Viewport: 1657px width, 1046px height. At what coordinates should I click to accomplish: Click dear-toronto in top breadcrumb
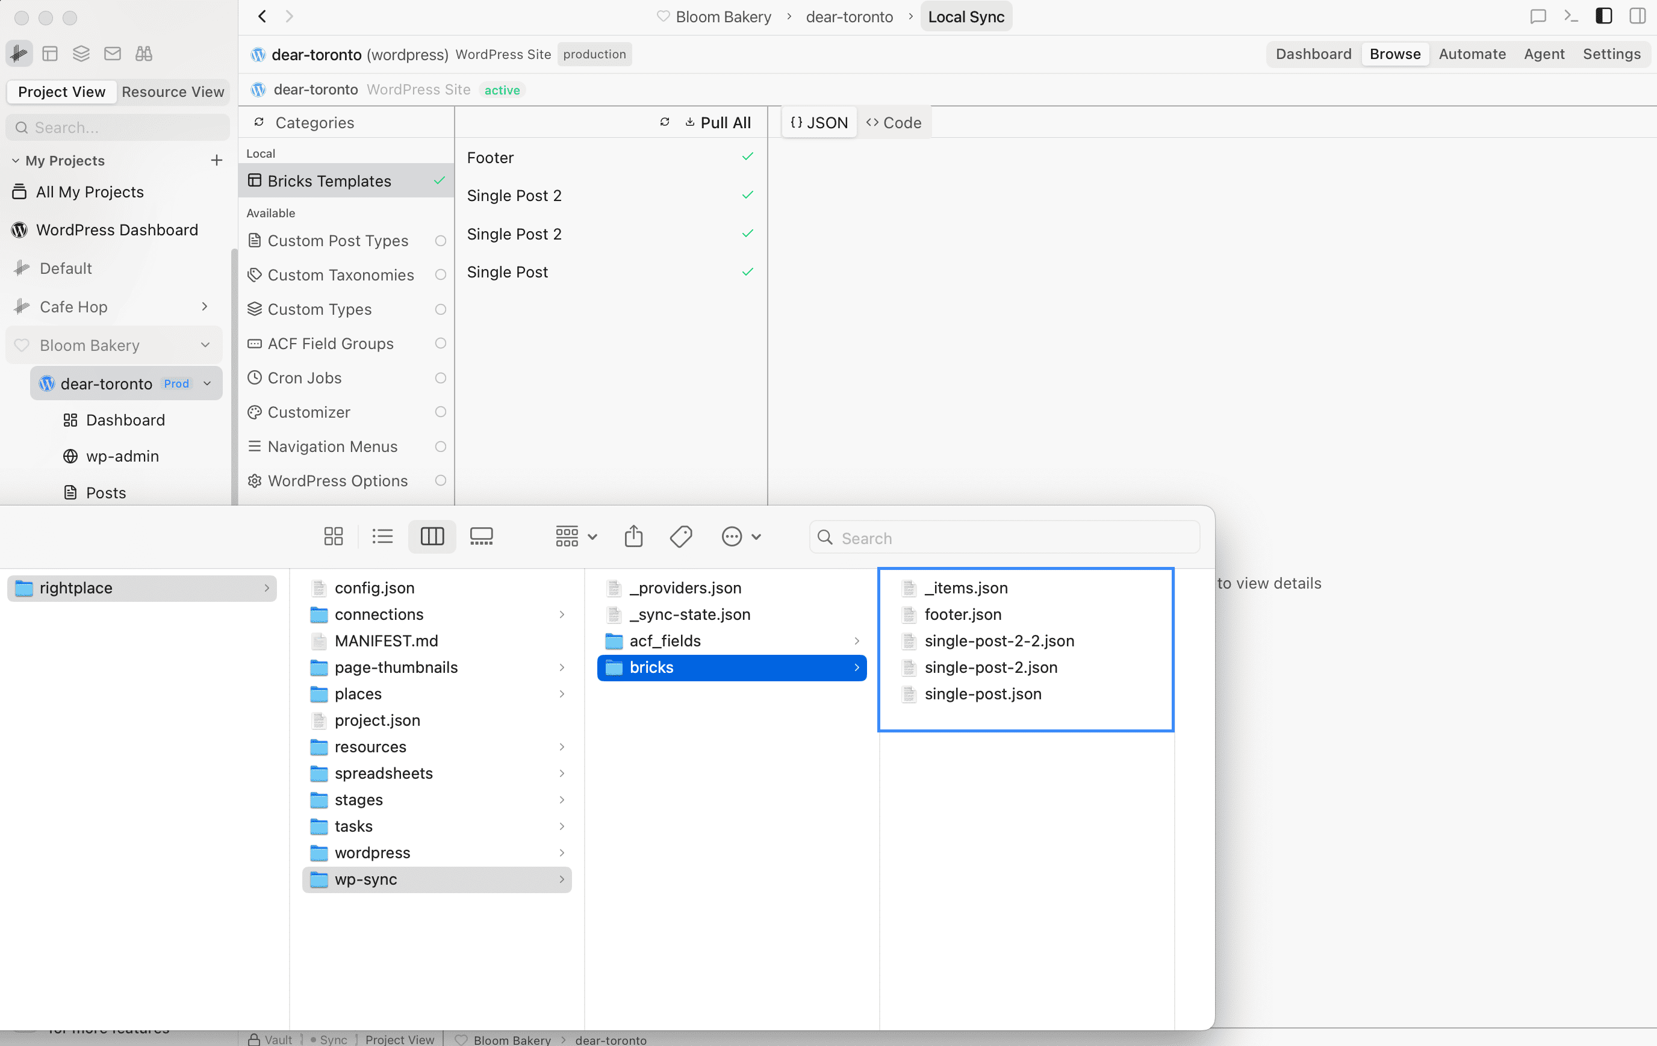[849, 16]
